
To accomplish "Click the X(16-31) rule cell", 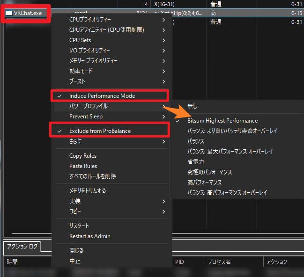I will pyautogui.click(x=164, y=4).
